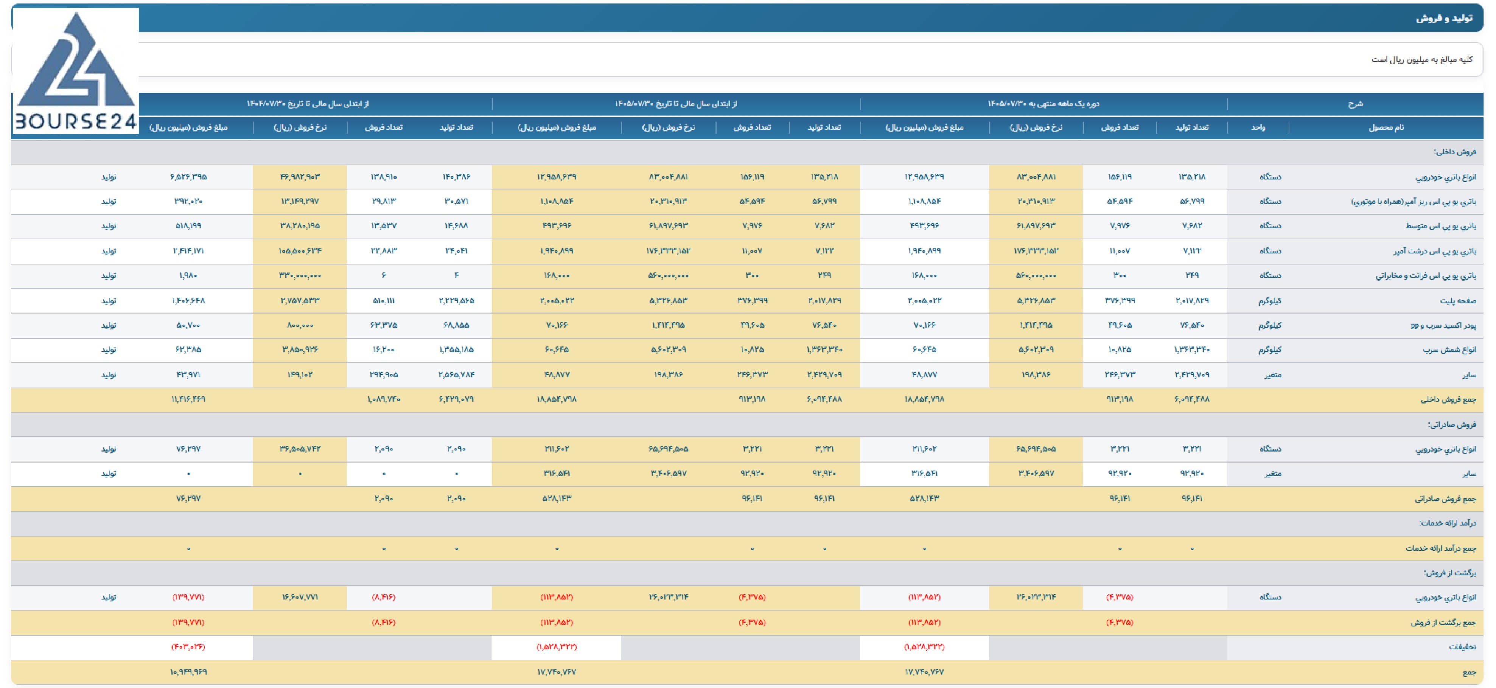Select the 'درآمد ارائه خدمات:' section row

click(747, 523)
